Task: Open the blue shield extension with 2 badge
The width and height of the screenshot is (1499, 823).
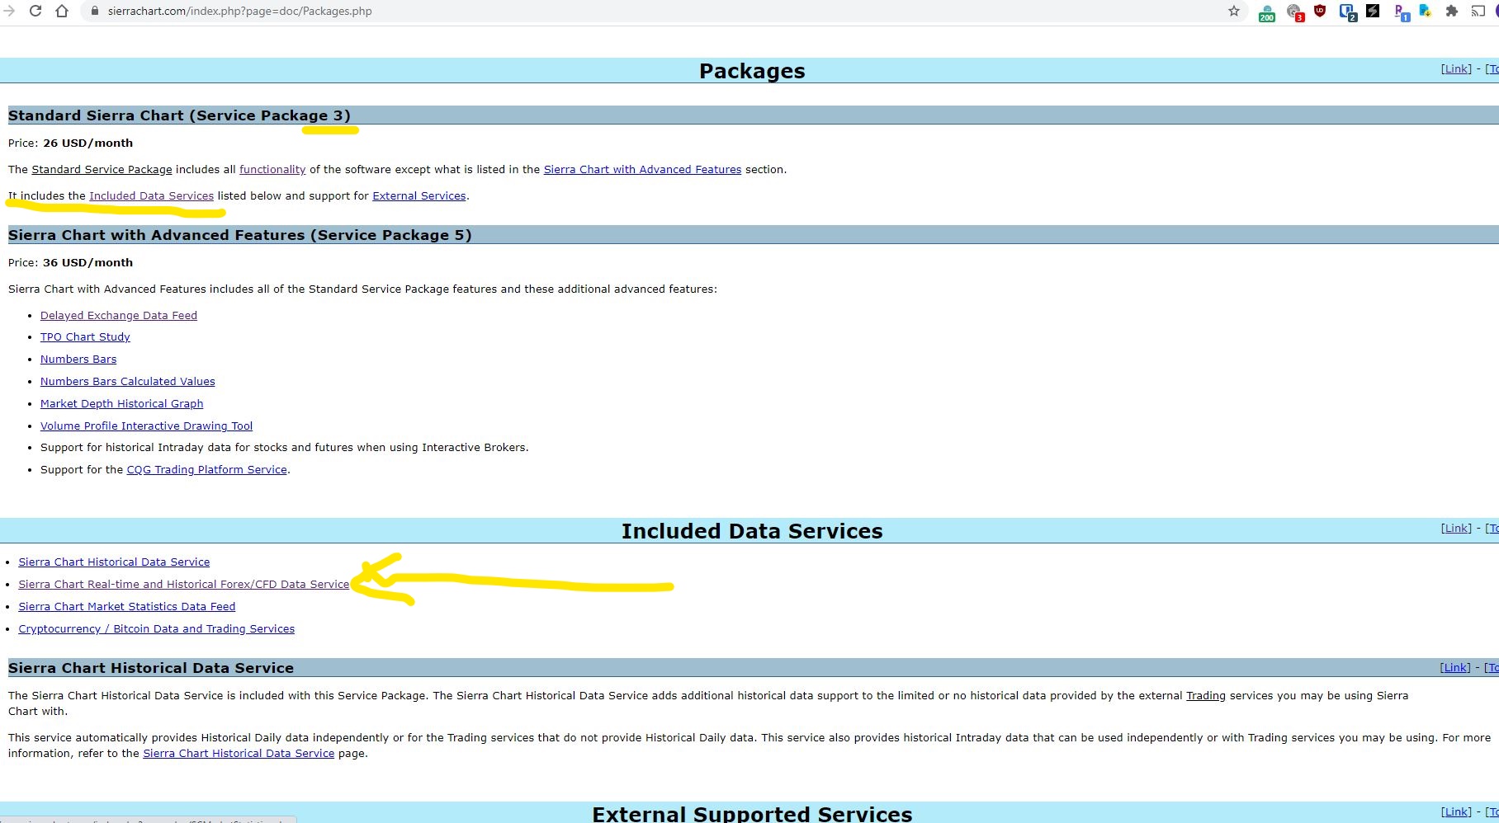Action: point(1347,12)
